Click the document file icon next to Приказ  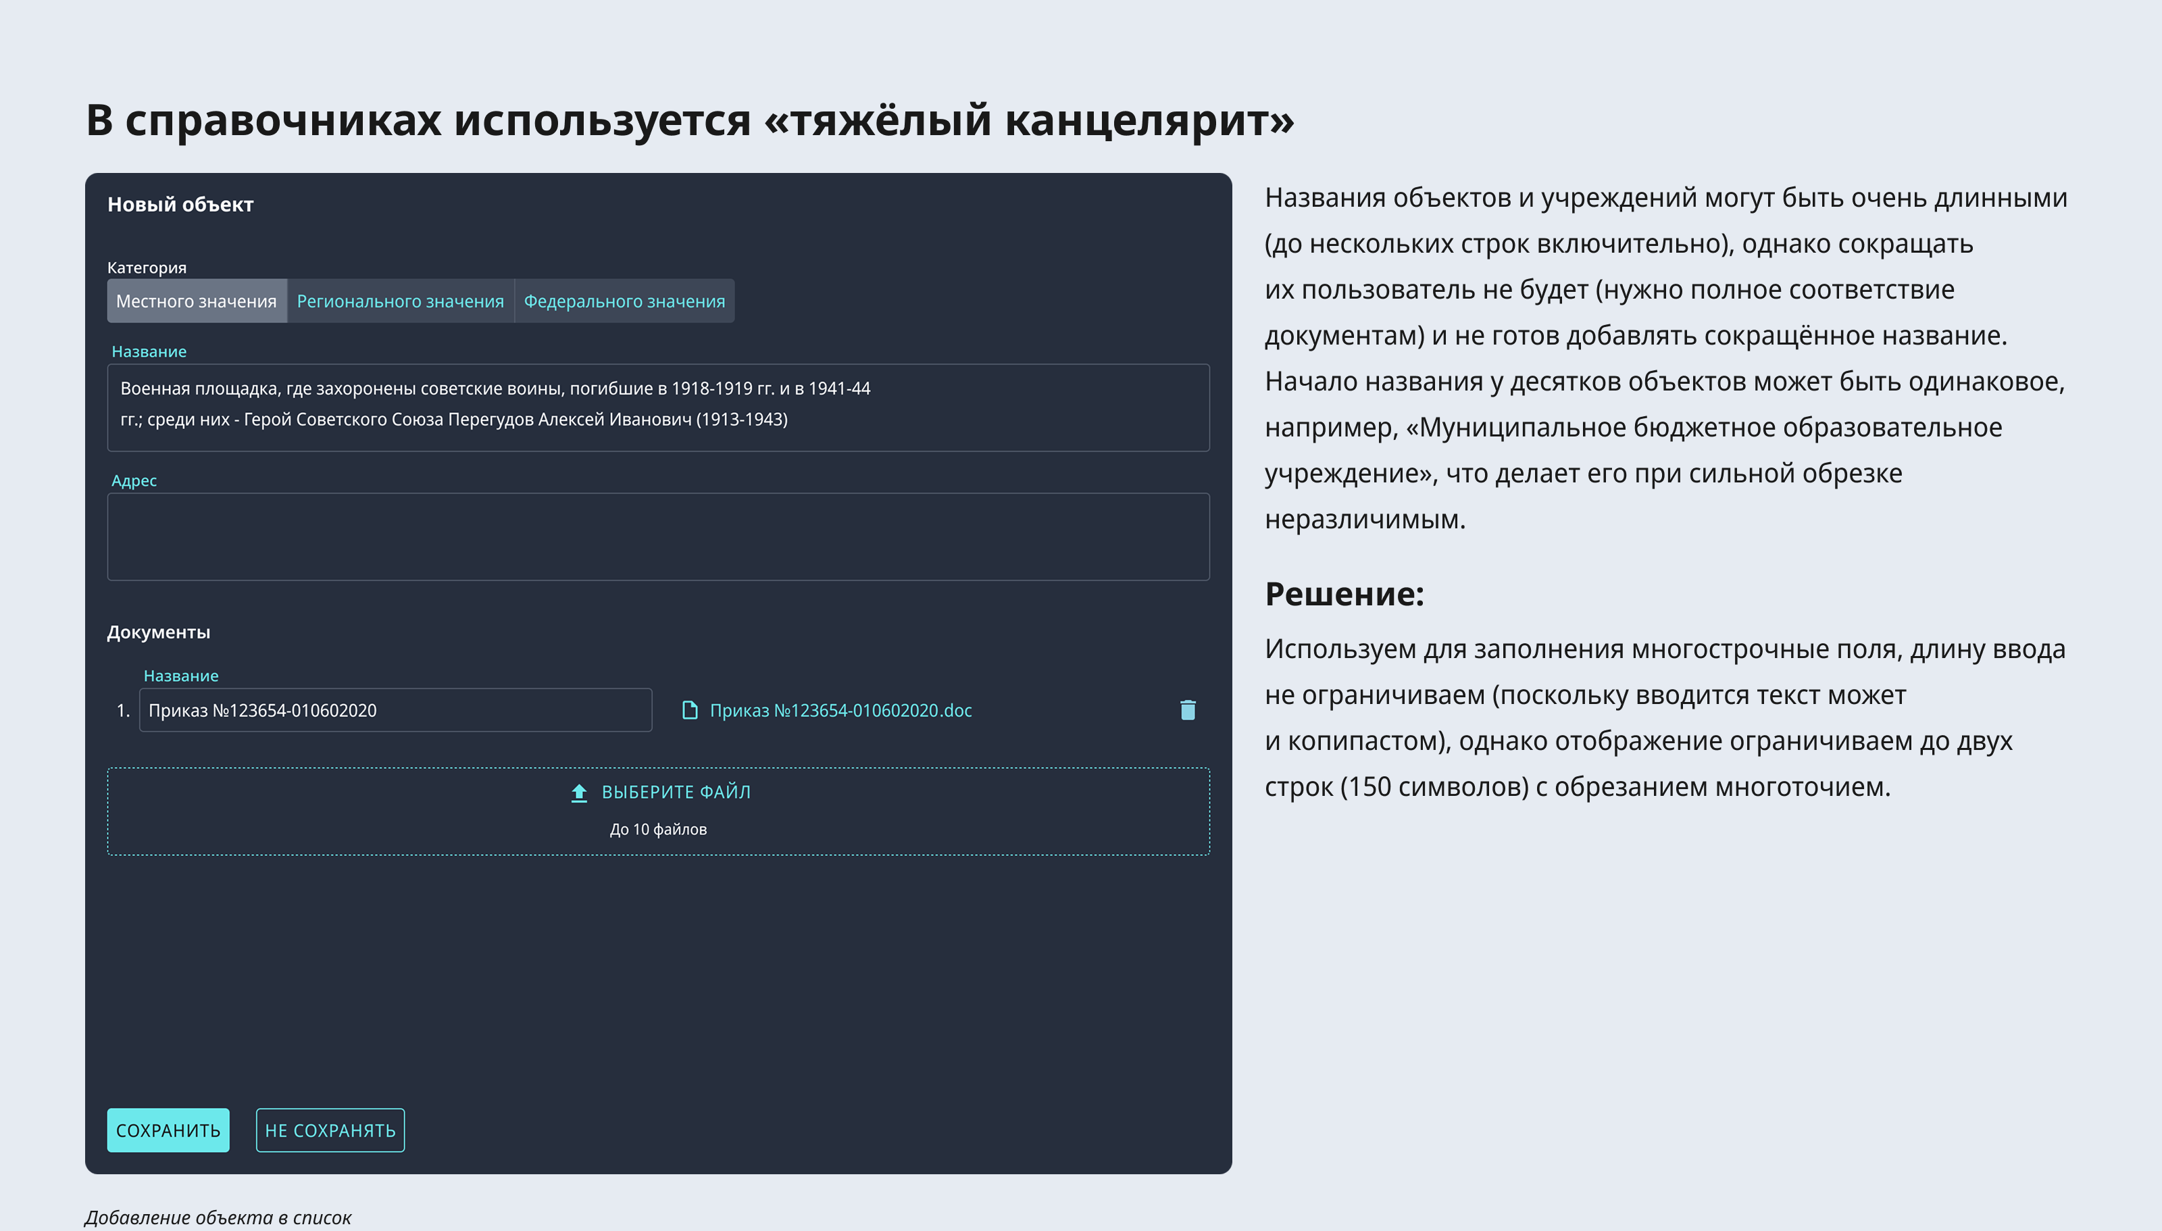click(x=690, y=710)
